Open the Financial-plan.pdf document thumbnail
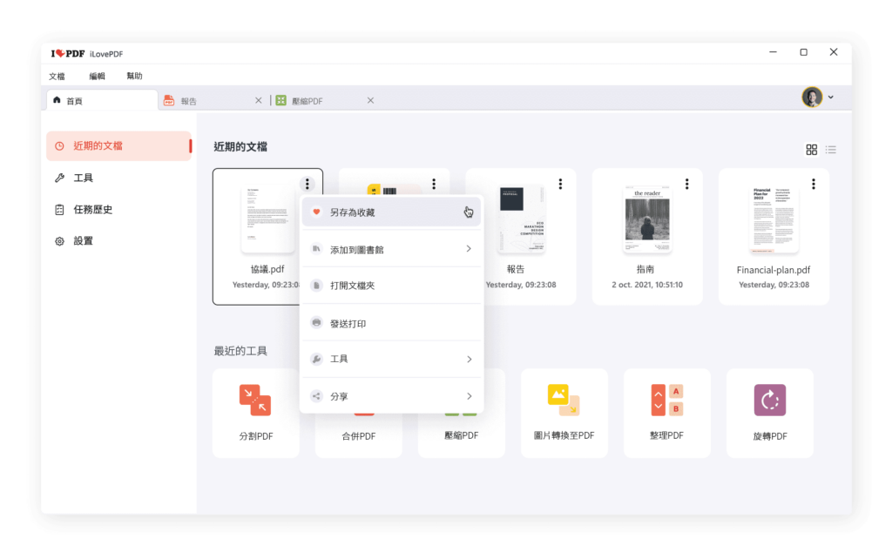Screen dimensions: 892x559 774,219
